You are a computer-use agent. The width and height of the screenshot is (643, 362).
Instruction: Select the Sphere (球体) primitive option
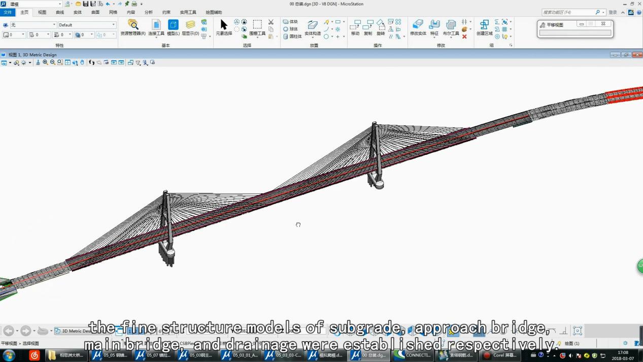291,29
